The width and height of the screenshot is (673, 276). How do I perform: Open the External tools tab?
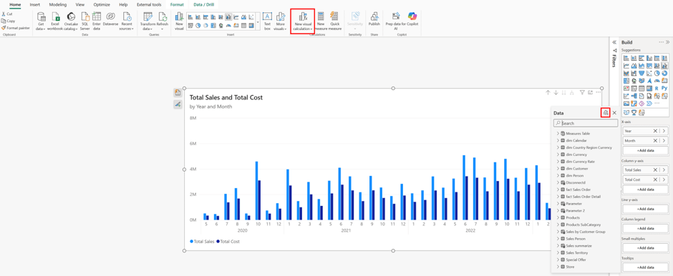(x=149, y=4)
